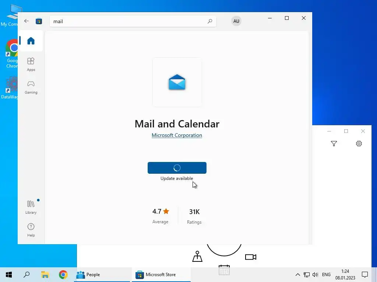
Task: Click the search magnifier in Store search box
Action: (209, 21)
